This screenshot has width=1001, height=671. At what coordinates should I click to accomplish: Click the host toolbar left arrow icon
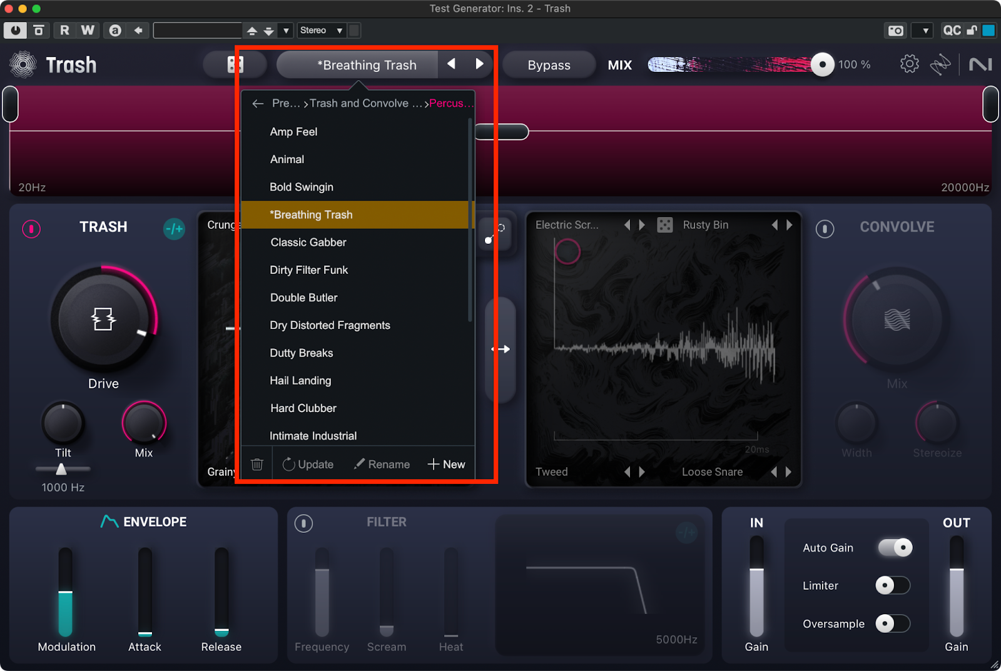tap(138, 30)
